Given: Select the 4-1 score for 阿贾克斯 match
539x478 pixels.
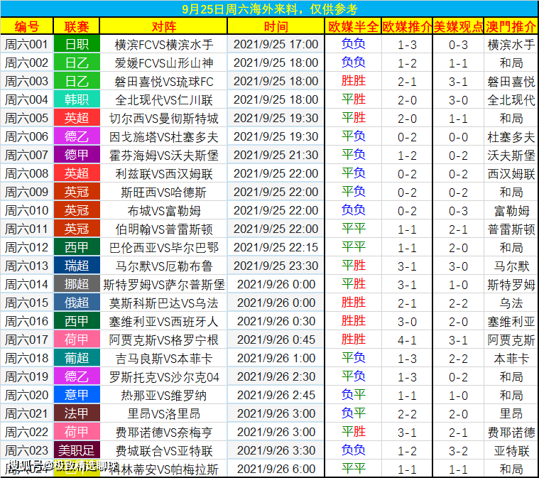Looking at the screenshot, I should click(407, 340).
